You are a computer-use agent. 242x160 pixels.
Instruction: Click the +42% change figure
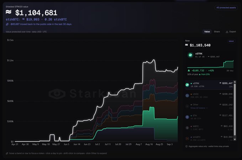(x=211, y=71)
